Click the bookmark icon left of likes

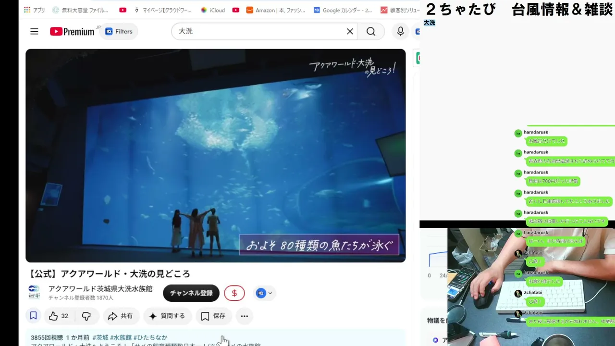click(x=34, y=316)
